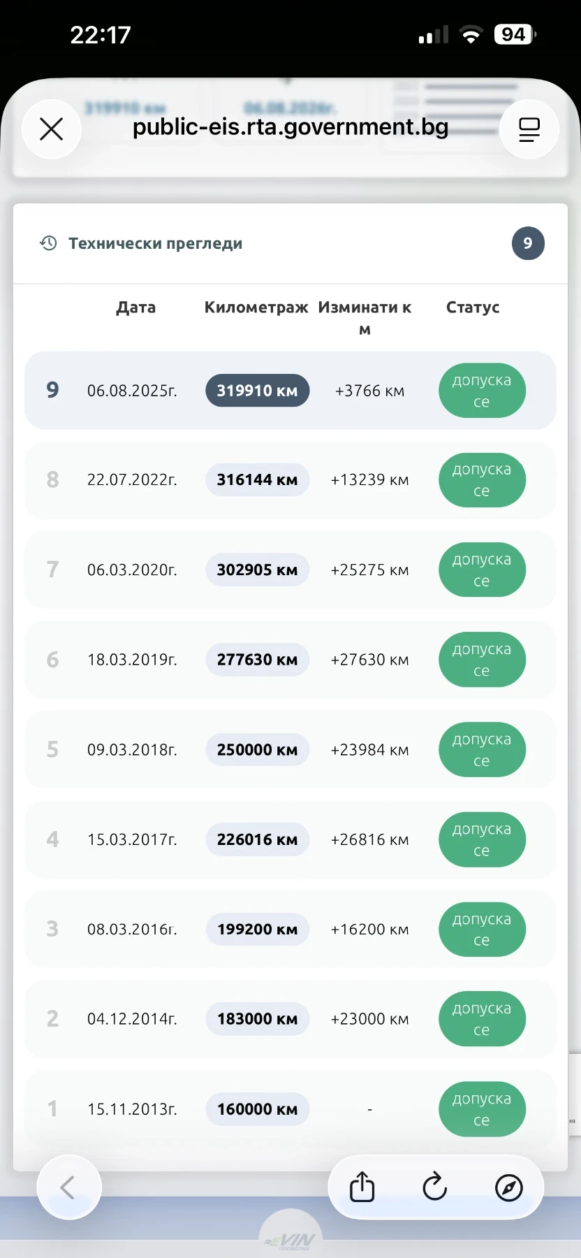Tap the history clock icon beside Технически прегледи
The height and width of the screenshot is (1258, 581).
48,243
